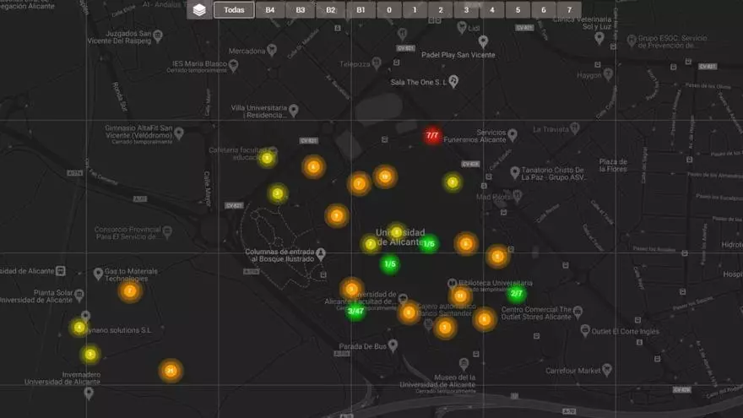This screenshot has width=743, height=418.
Task: Select floor level 0
Action: click(x=388, y=10)
